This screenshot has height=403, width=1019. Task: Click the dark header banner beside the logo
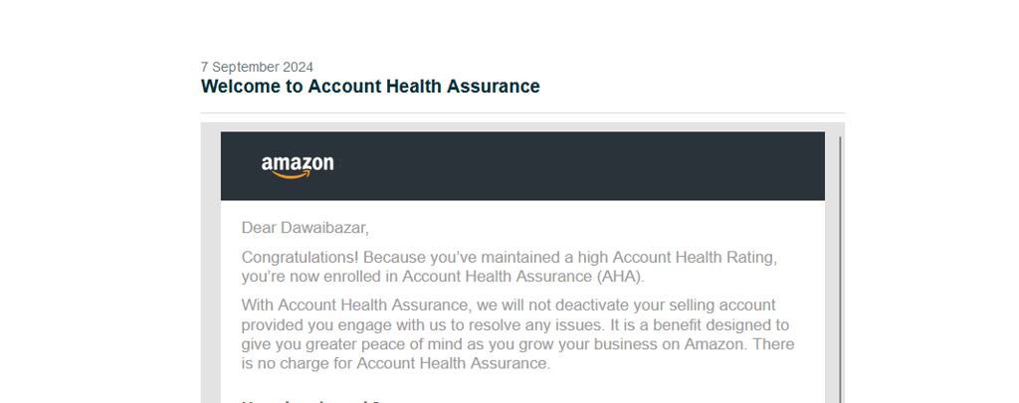[577, 166]
